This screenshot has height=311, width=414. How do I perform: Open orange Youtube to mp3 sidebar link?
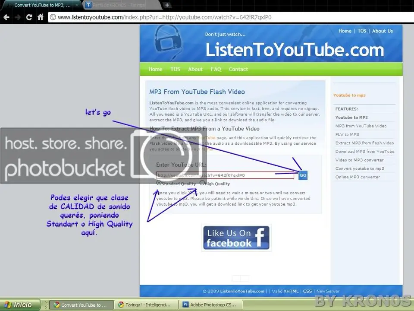coord(349,95)
